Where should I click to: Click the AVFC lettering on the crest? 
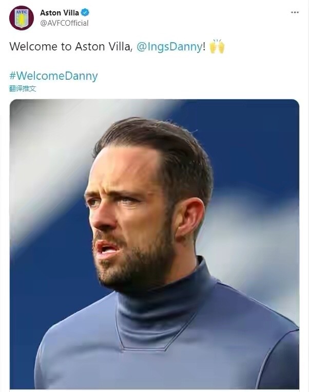coord(22,12)
